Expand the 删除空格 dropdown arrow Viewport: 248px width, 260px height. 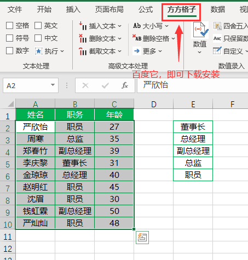point(173,39)
